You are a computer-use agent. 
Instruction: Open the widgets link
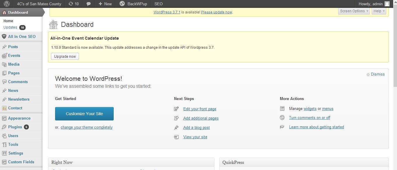click(310, 109)
